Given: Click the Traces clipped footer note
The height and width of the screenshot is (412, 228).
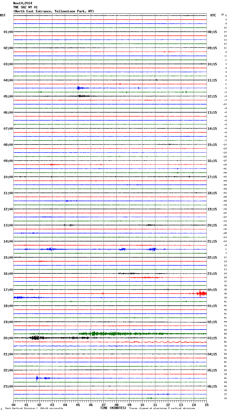Looking at the screenshot, I should (x=162, y=409).
